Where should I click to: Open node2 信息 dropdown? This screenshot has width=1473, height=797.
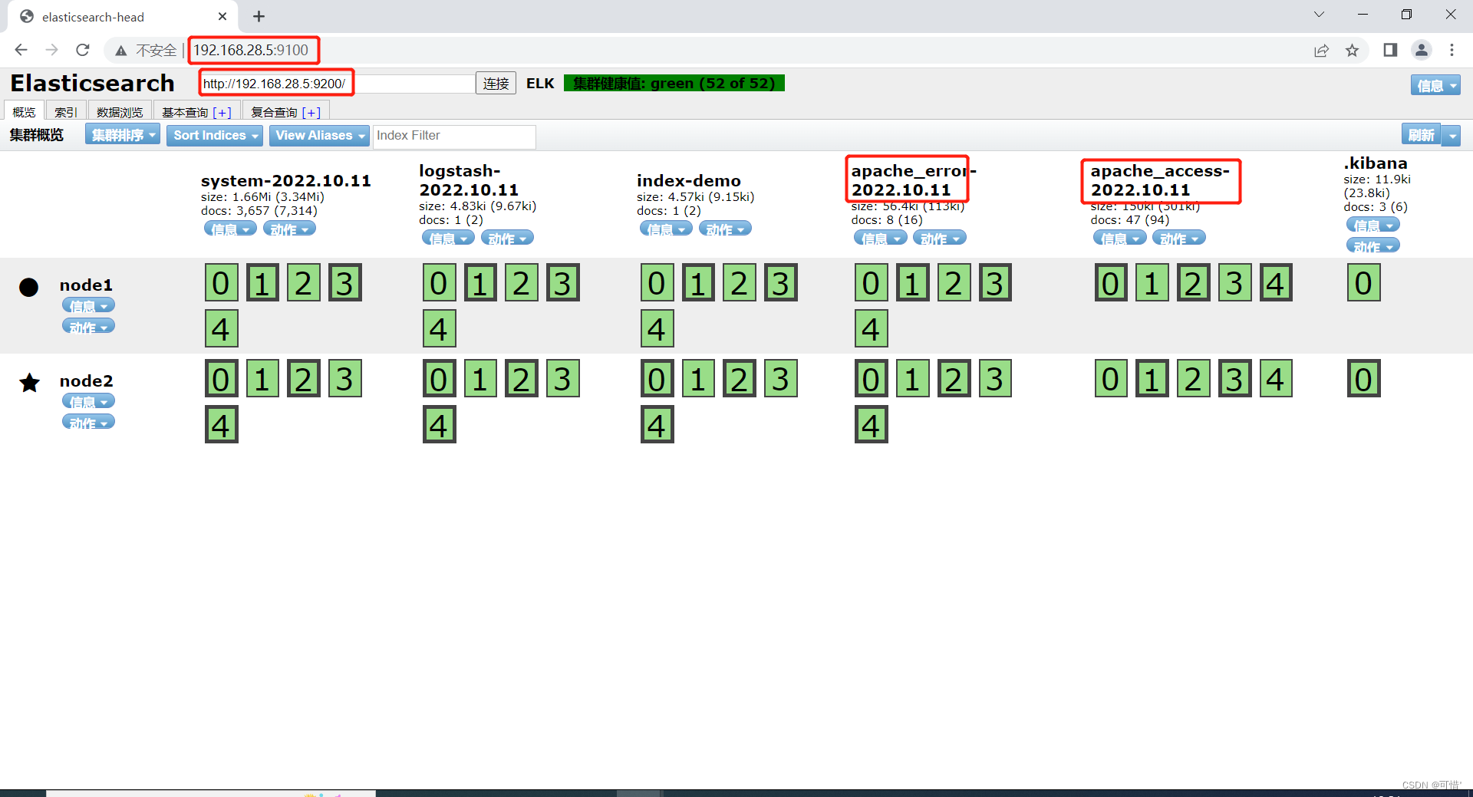[x=88, y=401]
